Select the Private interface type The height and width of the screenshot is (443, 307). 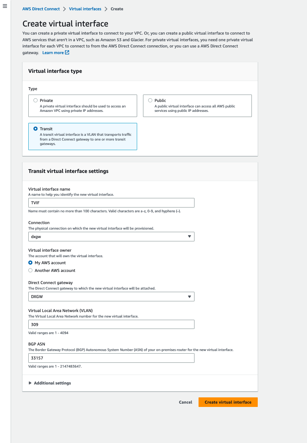[36, 100]
